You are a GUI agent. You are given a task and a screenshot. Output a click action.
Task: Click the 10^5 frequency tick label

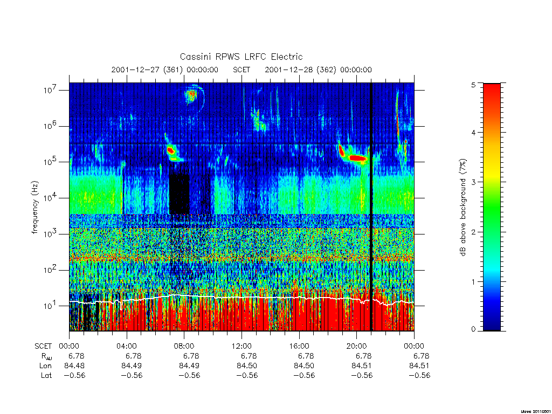(x=51, y=162)
